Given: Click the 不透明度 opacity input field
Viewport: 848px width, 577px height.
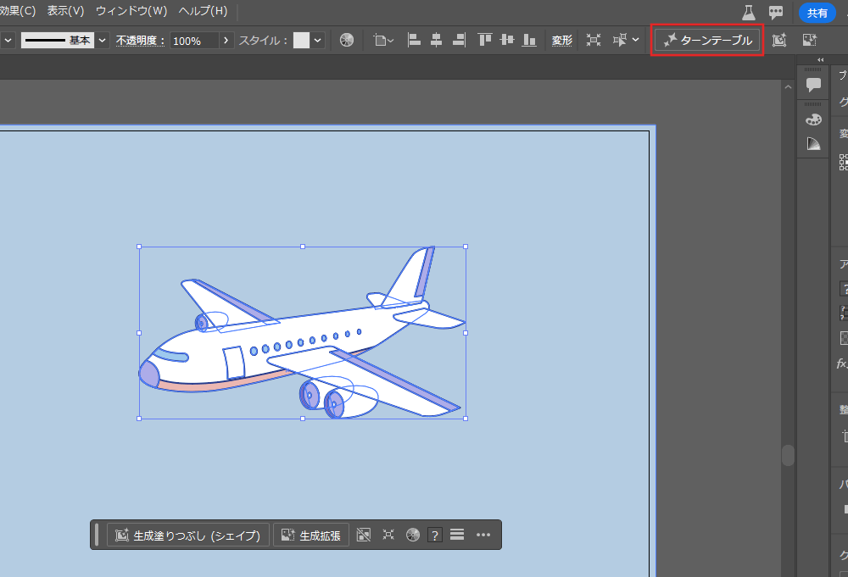Looking at the screenshot, I should [194, 40].
